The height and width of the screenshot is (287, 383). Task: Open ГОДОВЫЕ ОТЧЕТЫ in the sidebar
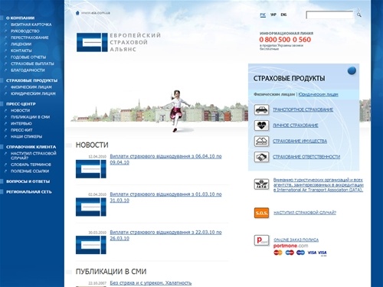[x=28, y=57]
